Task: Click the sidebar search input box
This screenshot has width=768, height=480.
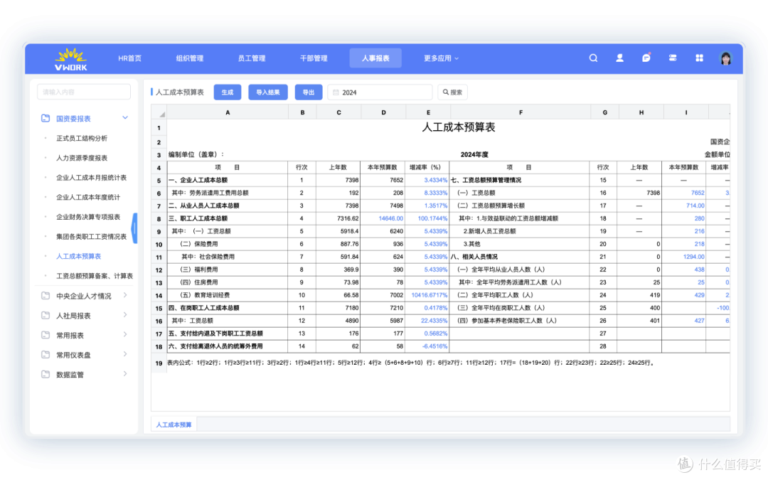Action: 84,92
